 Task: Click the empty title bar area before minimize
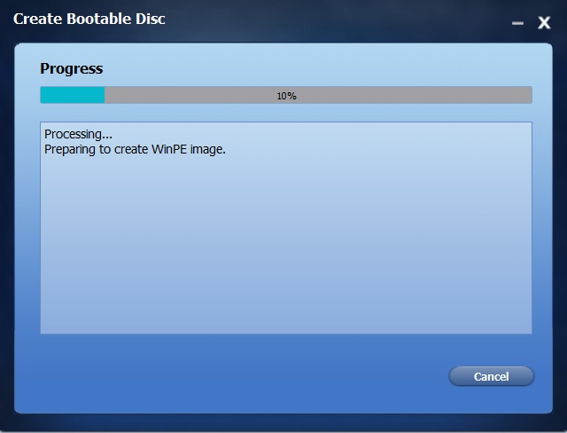click(x=337, y=20)
